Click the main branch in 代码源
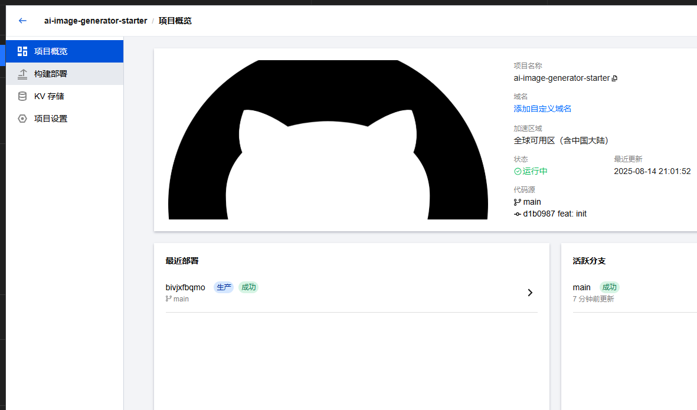Screen dimensions: 697x410 532,202
